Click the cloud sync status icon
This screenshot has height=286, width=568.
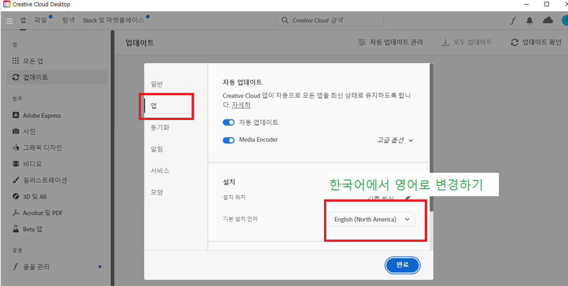pos(548,20)
